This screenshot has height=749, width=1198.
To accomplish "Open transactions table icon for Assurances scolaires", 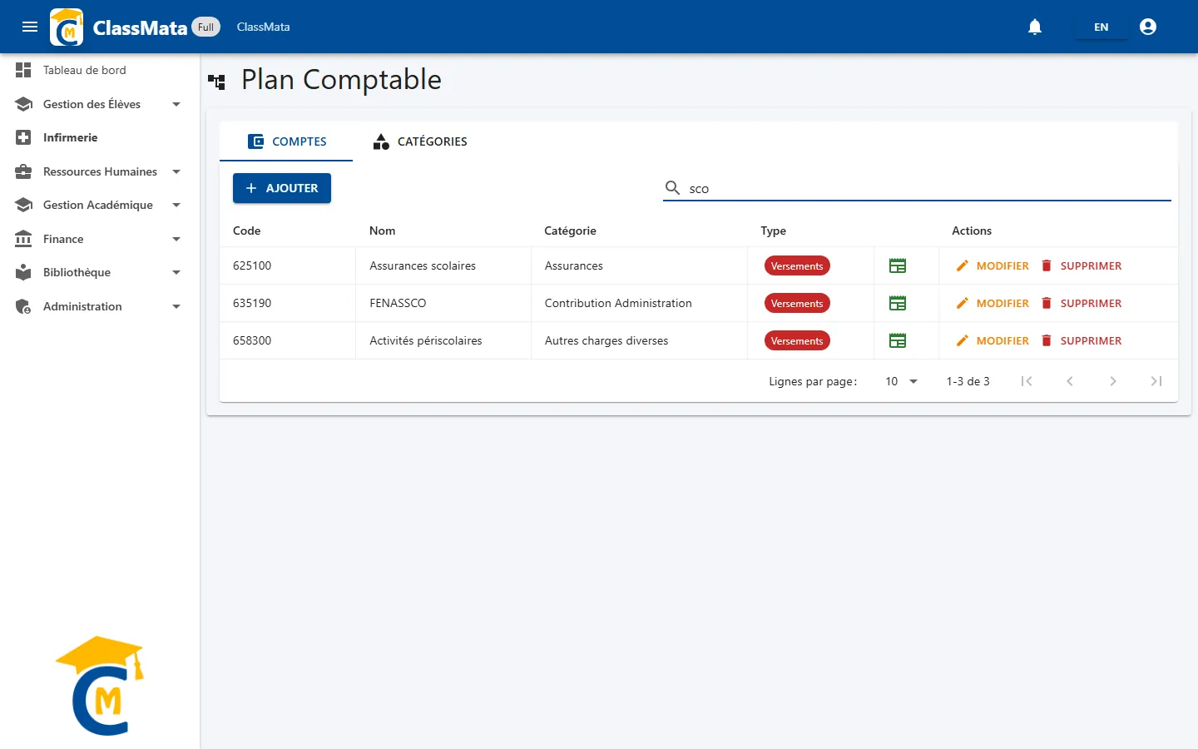I will tap(898, 265).
